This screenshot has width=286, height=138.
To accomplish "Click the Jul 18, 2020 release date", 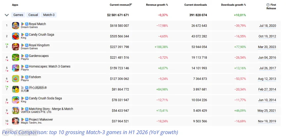I will click(x=267, y=26).
